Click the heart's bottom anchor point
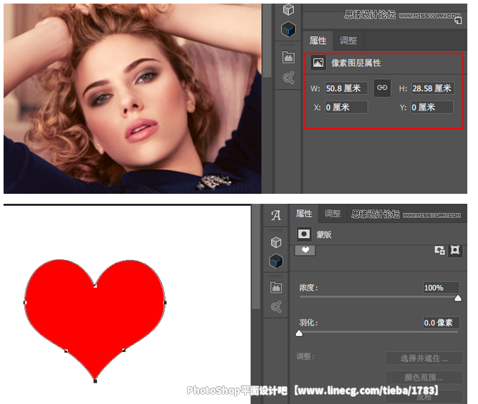478x404 pixels. pos(95,381)
